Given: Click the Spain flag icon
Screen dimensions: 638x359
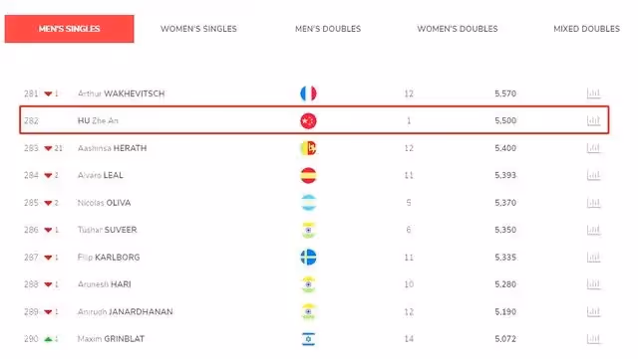Looking at the screenshot, I should click(x=308, y=175).
